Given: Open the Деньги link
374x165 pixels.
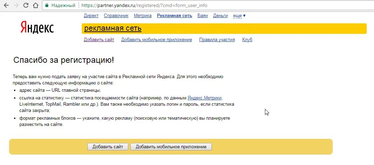Looking at the screenshot, I should 221,16.
